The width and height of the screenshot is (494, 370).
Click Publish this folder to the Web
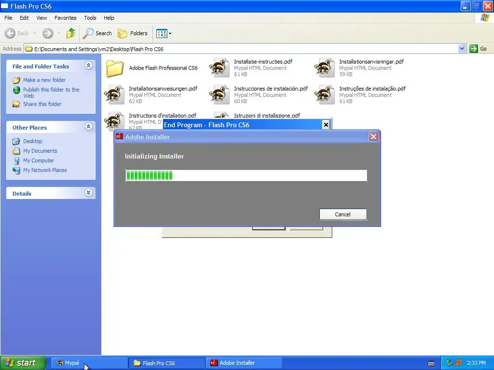tap(51, 92)
